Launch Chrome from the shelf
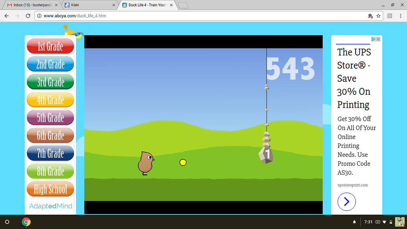Image resolution: width=407 pixels, height=229 pixels. coord(26,222)
